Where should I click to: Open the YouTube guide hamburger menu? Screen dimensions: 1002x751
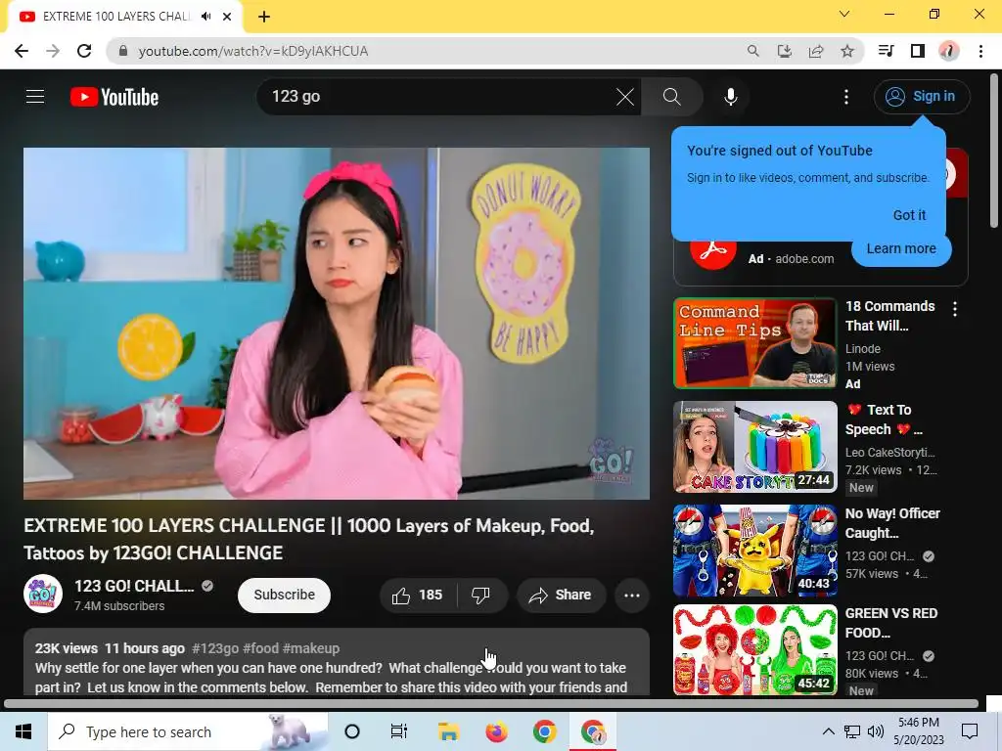pyautogui.click(x=35, y=97)
